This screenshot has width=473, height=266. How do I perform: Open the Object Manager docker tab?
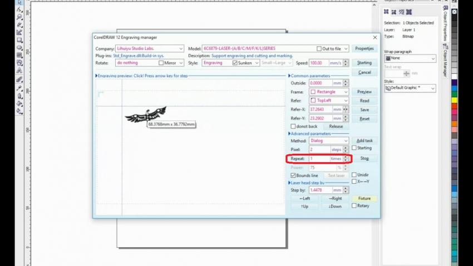(x=445, y=62)
